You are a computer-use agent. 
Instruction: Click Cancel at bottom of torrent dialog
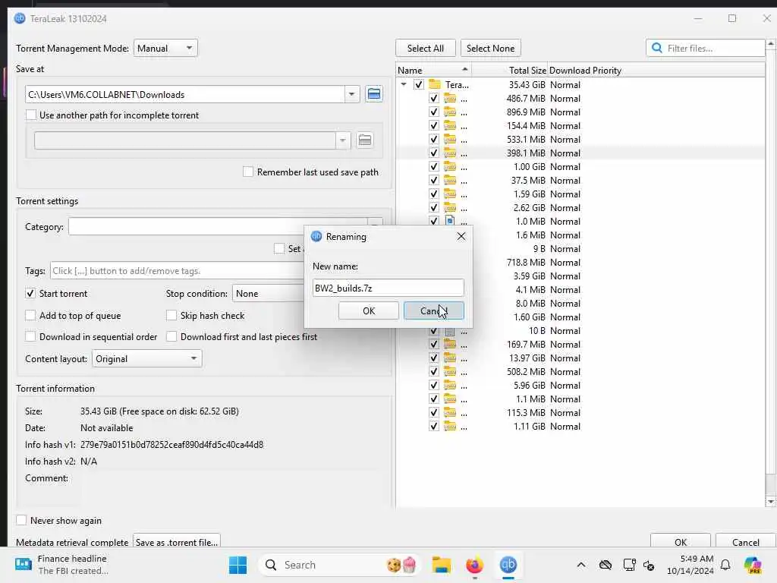click(x=745, y=542)
